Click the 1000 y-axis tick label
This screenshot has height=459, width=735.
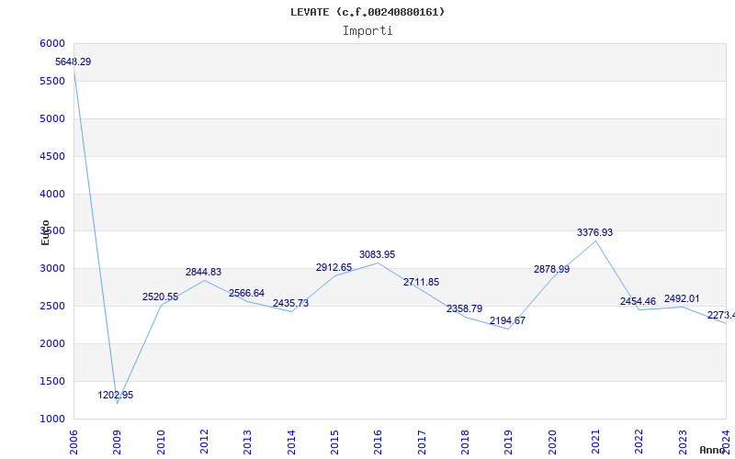click(52, 419)
